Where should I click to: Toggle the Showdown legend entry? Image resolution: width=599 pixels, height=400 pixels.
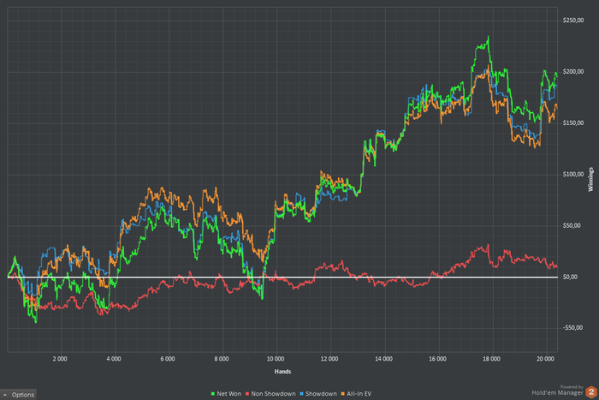[x=318, y=393]
